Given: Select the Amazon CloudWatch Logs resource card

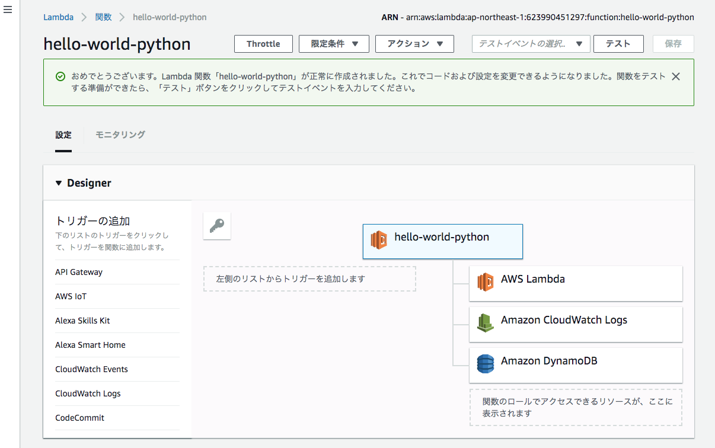Looking at the screenshot, I should click(x=576, y=324).
